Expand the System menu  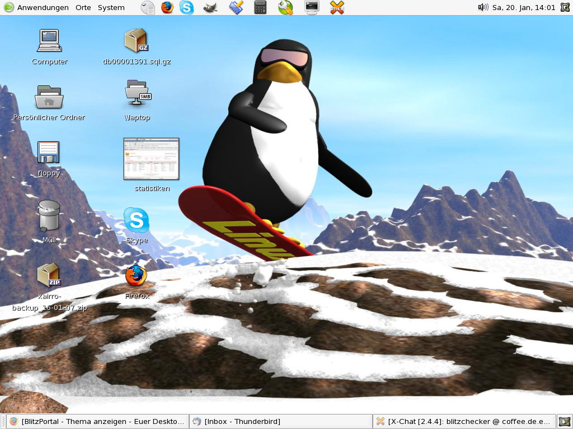click(111, 7)
